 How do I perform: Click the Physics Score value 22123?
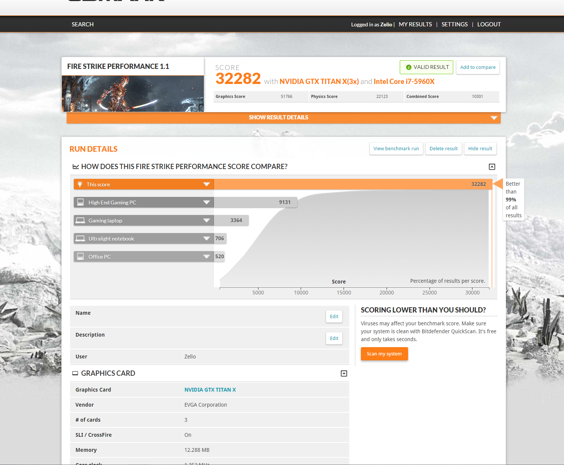point(382,96)
